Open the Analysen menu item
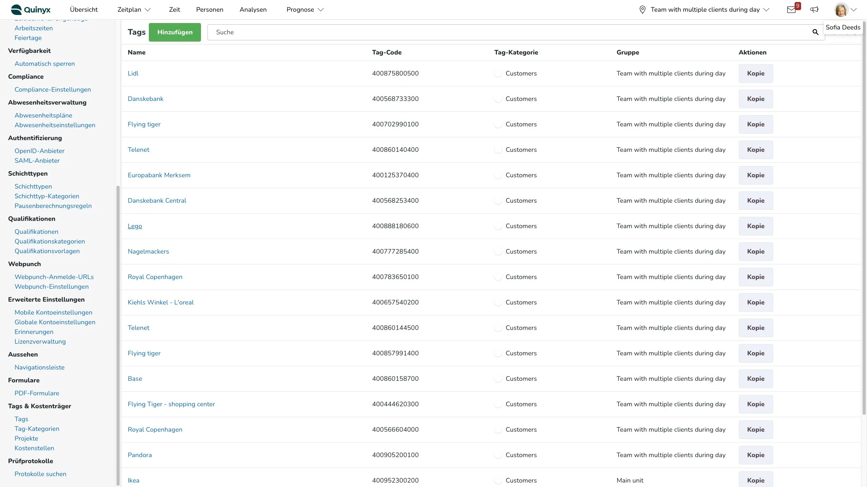The height and width of the screenshot is (487, 867). pyautogui.click(x=253, y=10)
